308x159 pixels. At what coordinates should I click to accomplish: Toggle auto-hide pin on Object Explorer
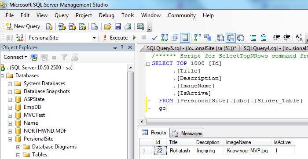(122, 47)
